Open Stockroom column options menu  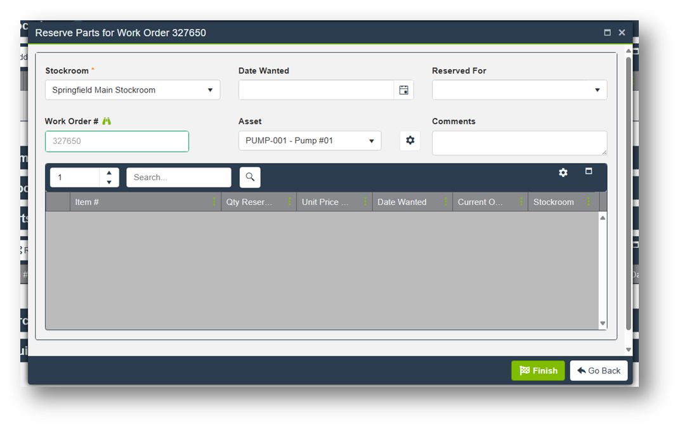coord(589,202)
